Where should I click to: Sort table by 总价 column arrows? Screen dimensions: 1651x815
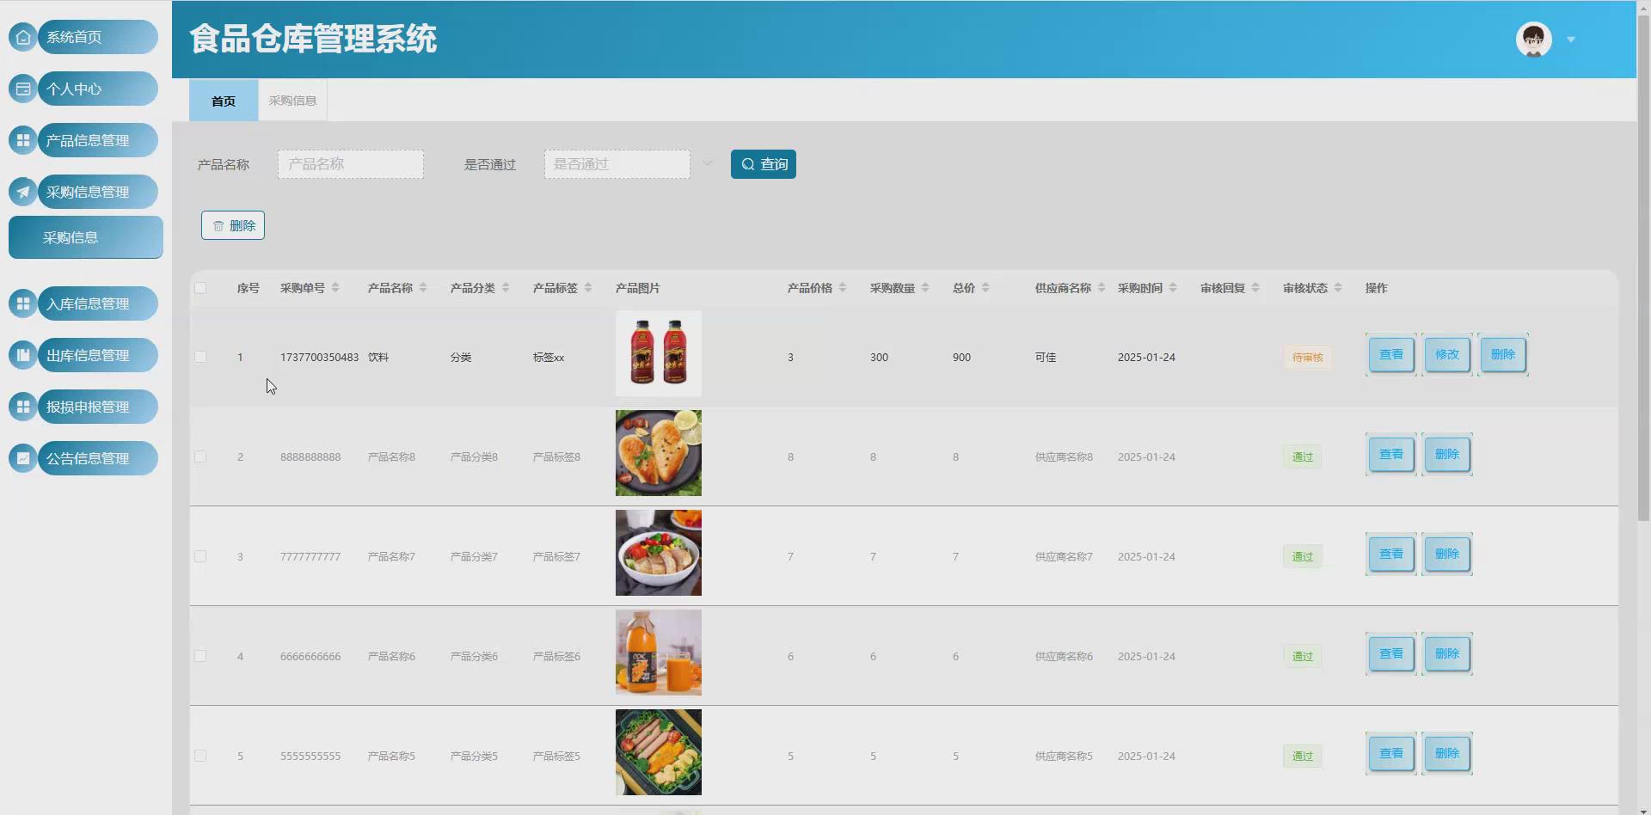point(985,288)
